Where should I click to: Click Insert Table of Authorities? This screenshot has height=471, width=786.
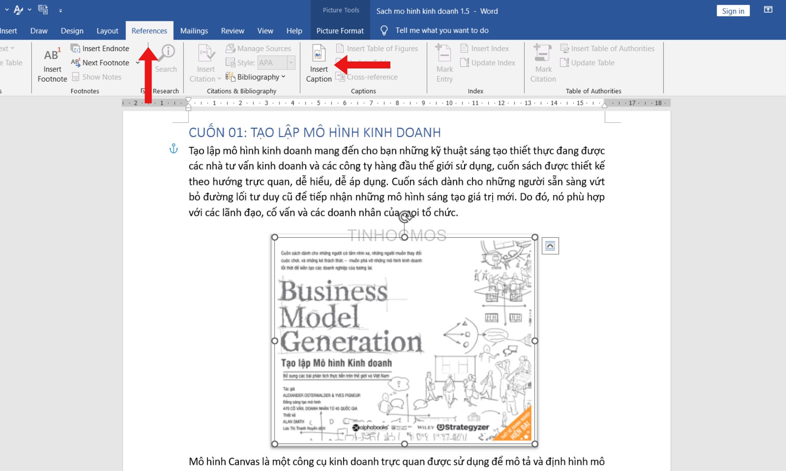607,48
